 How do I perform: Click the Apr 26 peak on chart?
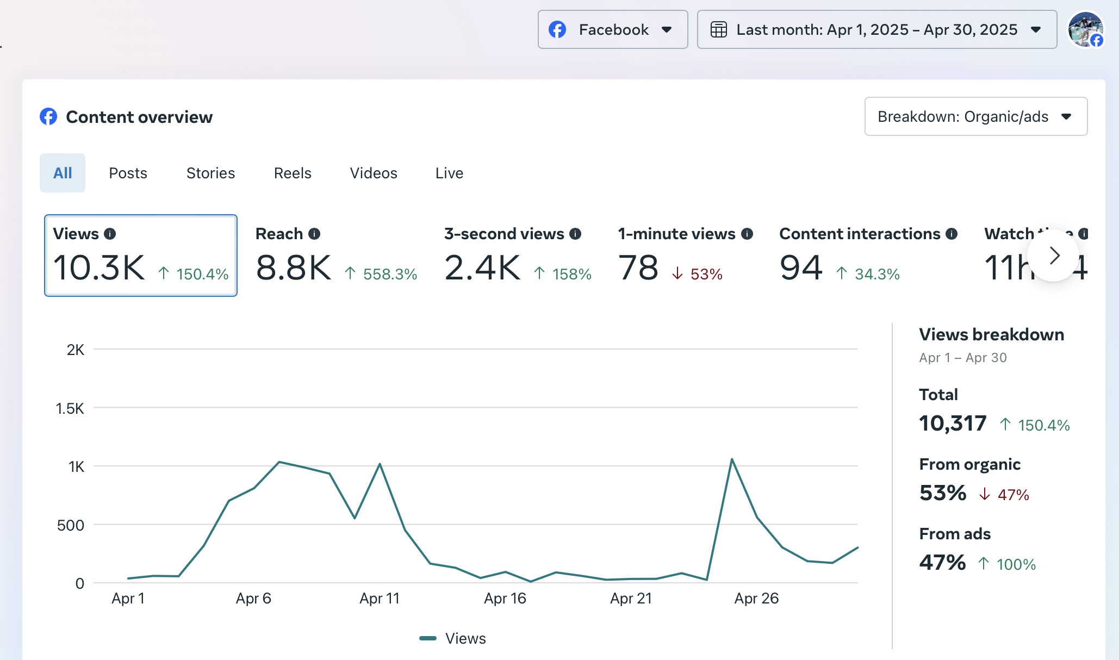(732, 459)
